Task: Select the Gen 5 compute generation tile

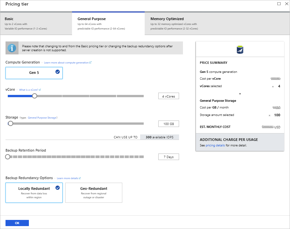Action: [x=34, y=73]
